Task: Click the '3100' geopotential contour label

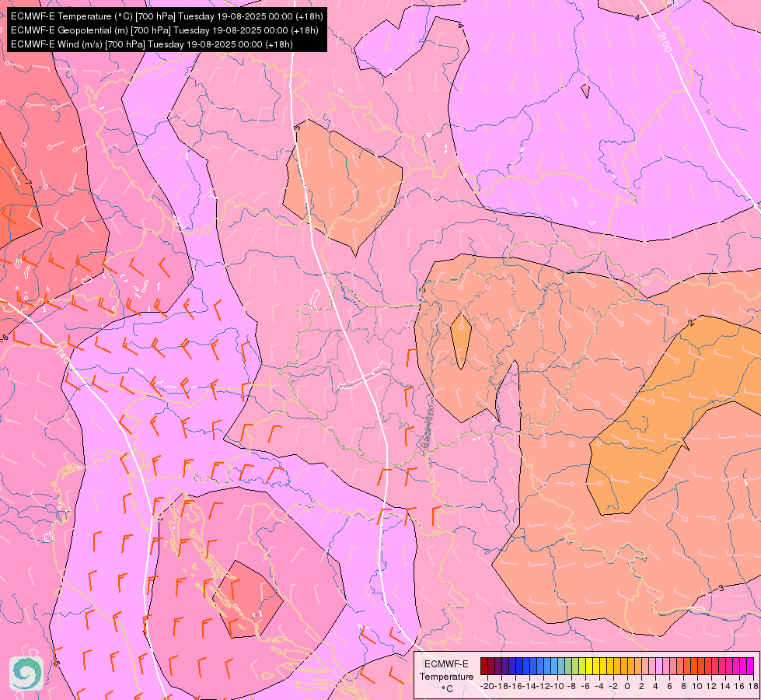Action: click(x=665, y=42)
